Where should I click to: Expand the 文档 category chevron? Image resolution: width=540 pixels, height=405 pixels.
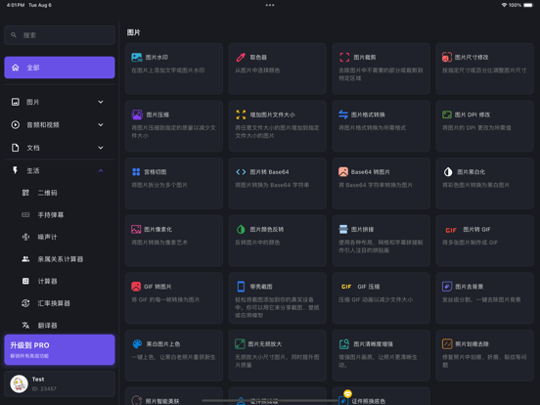[x=101, y=148]
